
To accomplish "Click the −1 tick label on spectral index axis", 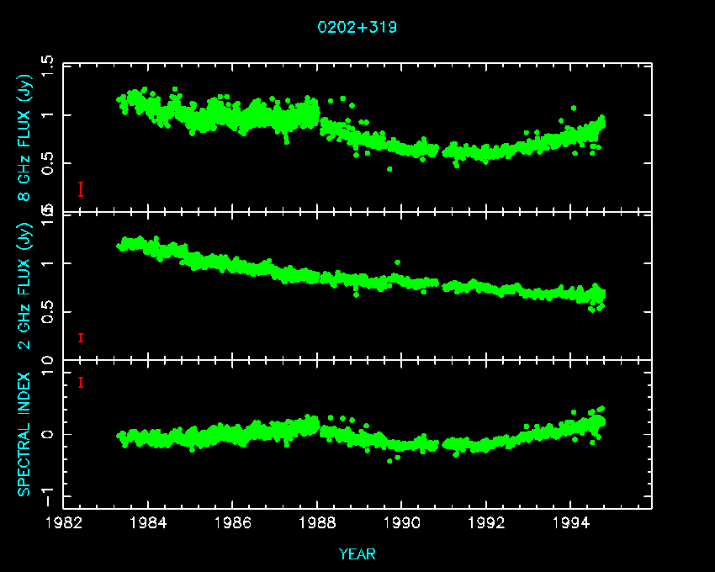I will [46, 490].
